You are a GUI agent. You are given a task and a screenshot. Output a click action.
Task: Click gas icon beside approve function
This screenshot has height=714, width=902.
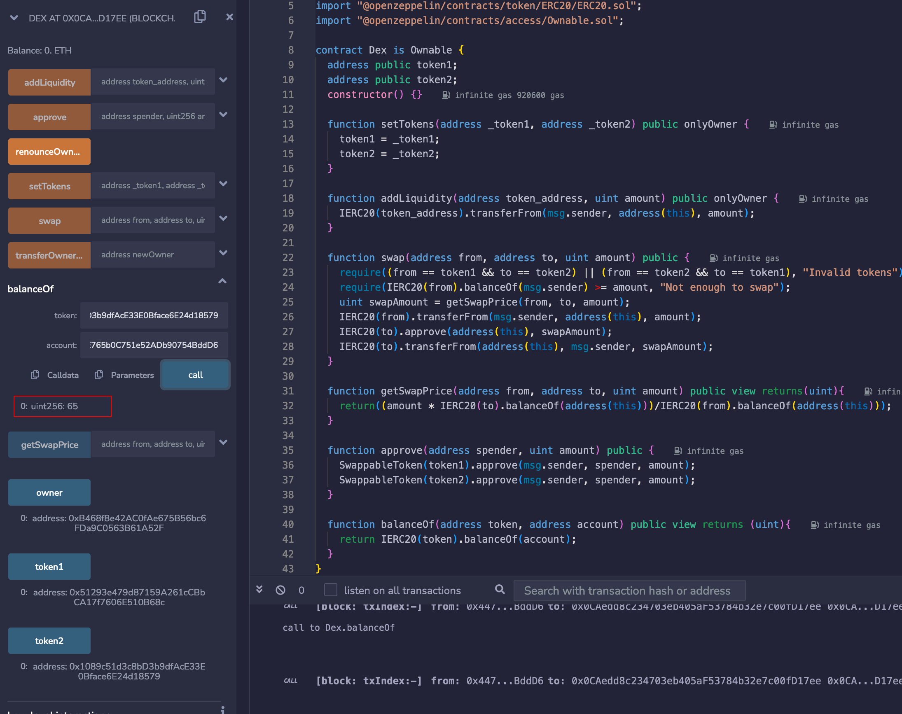678,451
